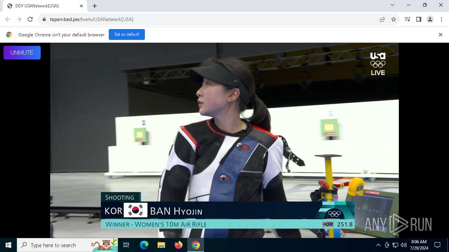Share this page icon
This screenshot has width=449, height=252.
click(x=382, y=19)
